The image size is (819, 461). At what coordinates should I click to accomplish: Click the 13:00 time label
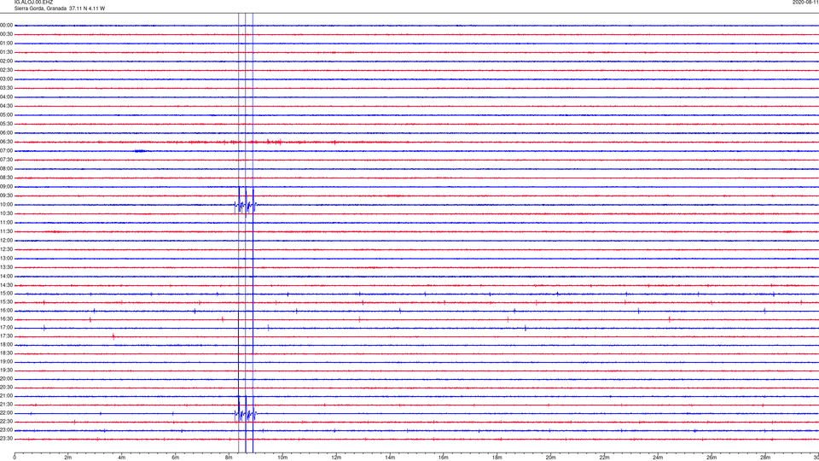pos(6,258)
